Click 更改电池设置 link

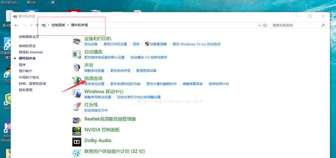coord(94,84)
